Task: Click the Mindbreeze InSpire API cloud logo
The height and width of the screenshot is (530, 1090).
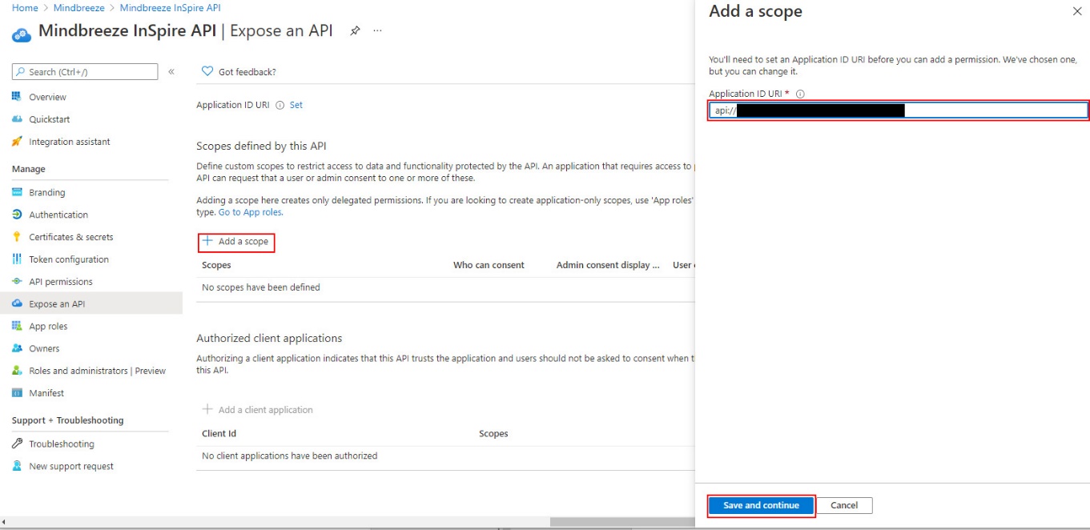Action: (22, 34)
